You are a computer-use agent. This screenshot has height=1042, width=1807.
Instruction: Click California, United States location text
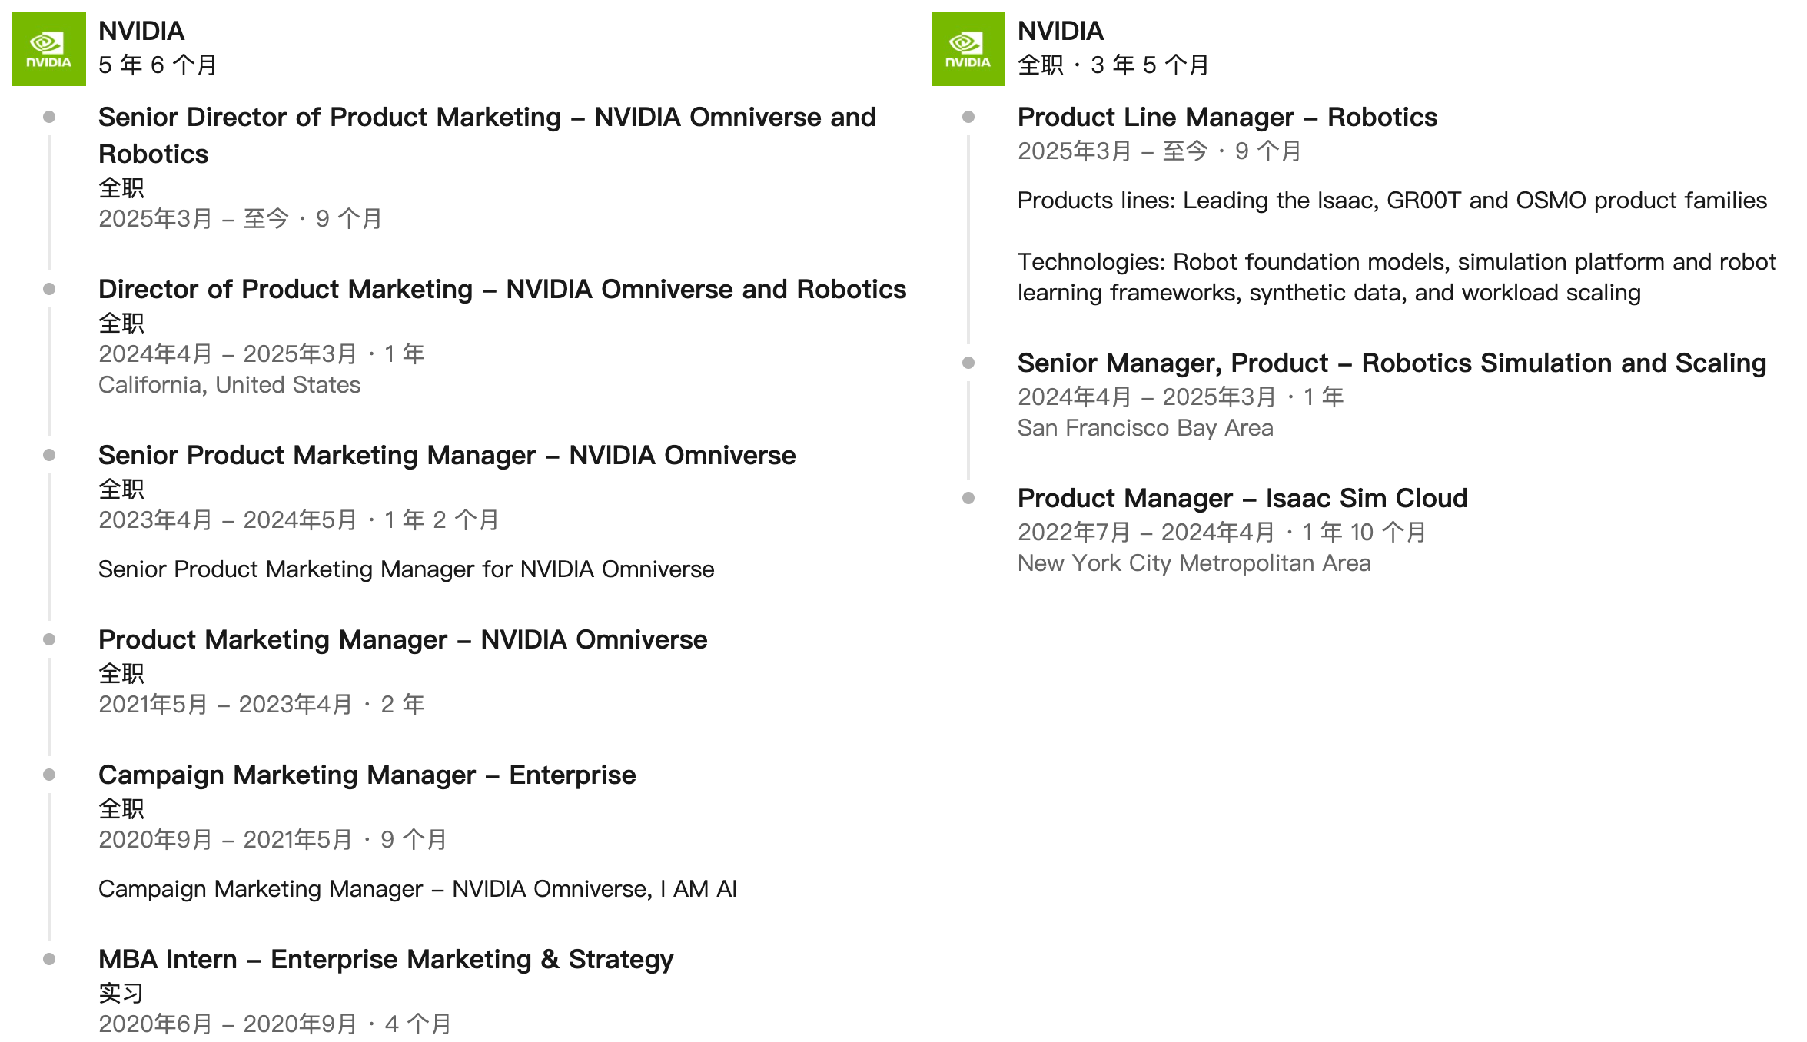pyautogui.click(x=229, y=385)
